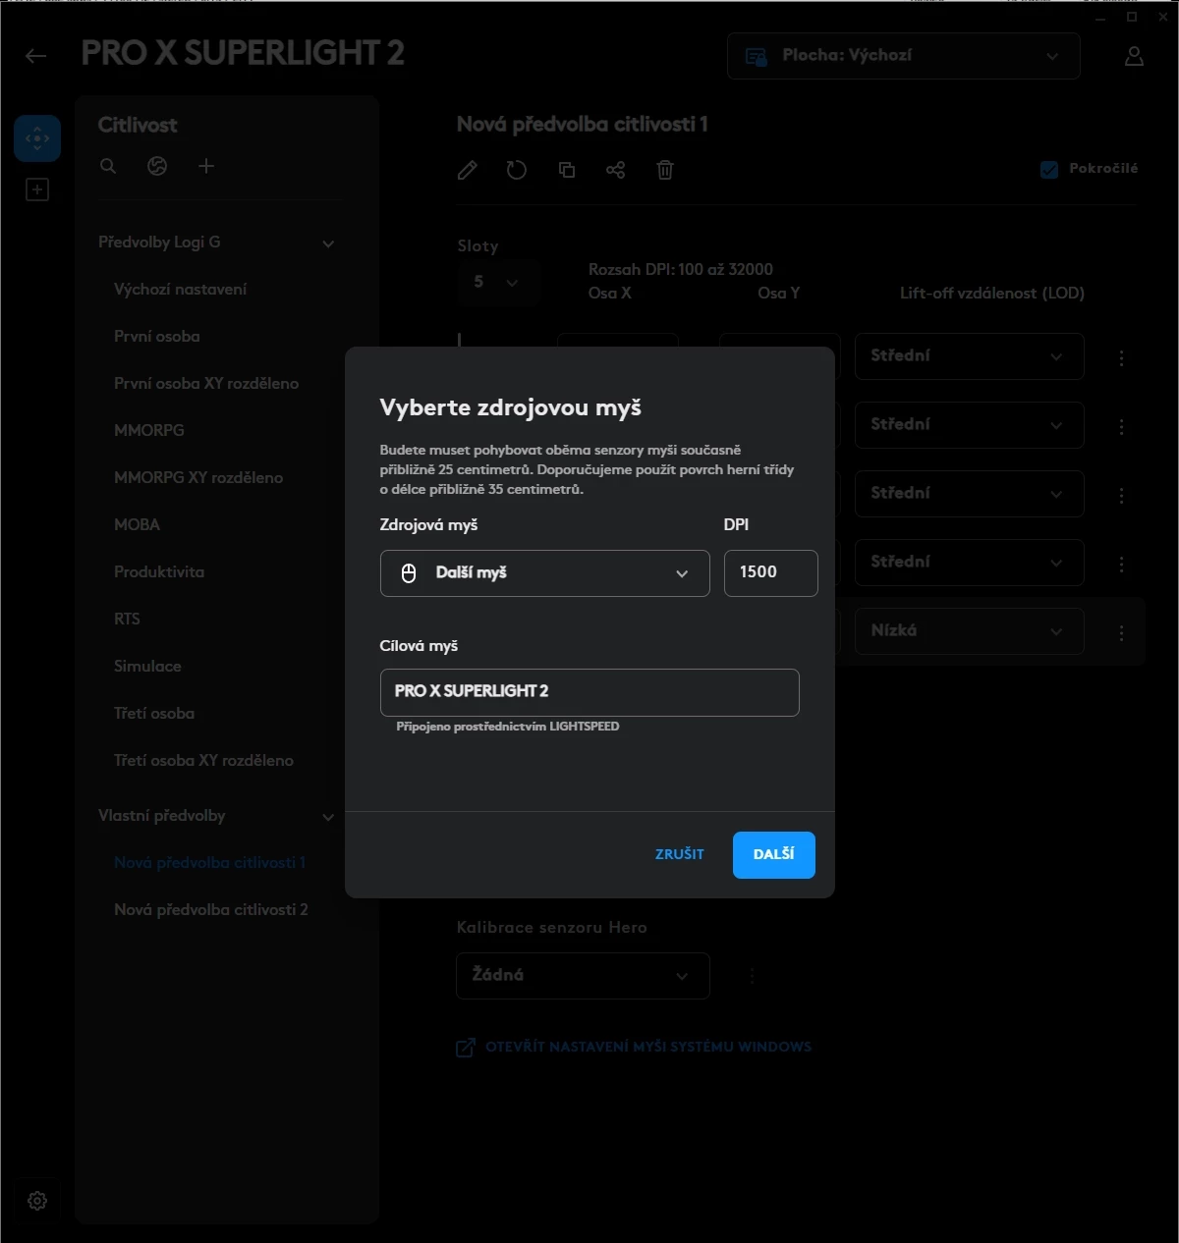Reset preset with the circular arrow icon

(x=517, y=170)
